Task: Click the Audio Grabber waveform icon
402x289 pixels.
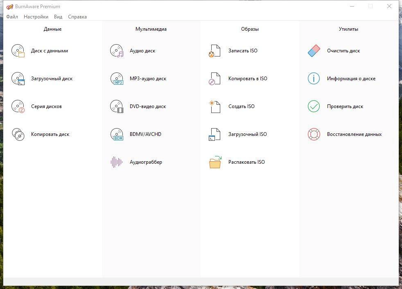Action: point(117,162)
